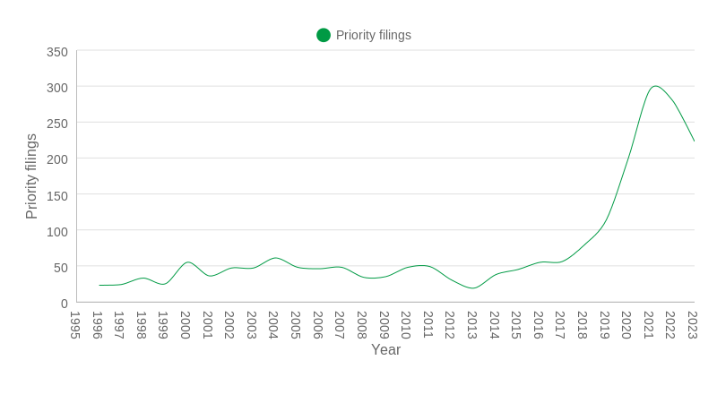This screenshot has height=403, width=717.
Task: Click the 2015 x-axis label
Action: 517,325
